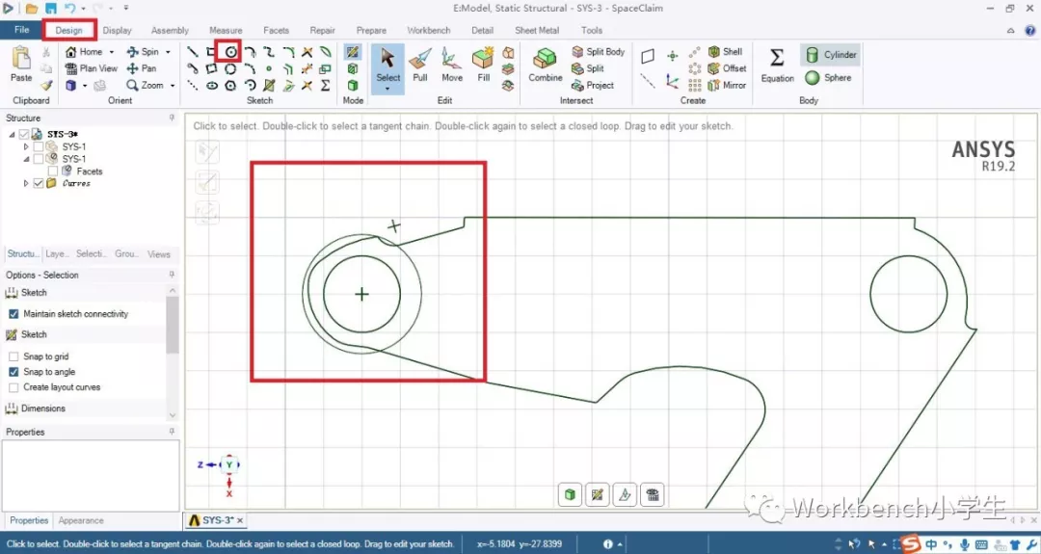Viewport: 1041px width, 554px height.
Task: Switch to the Views panel tab
Action: pyautogui.click(x=159, y=254)
